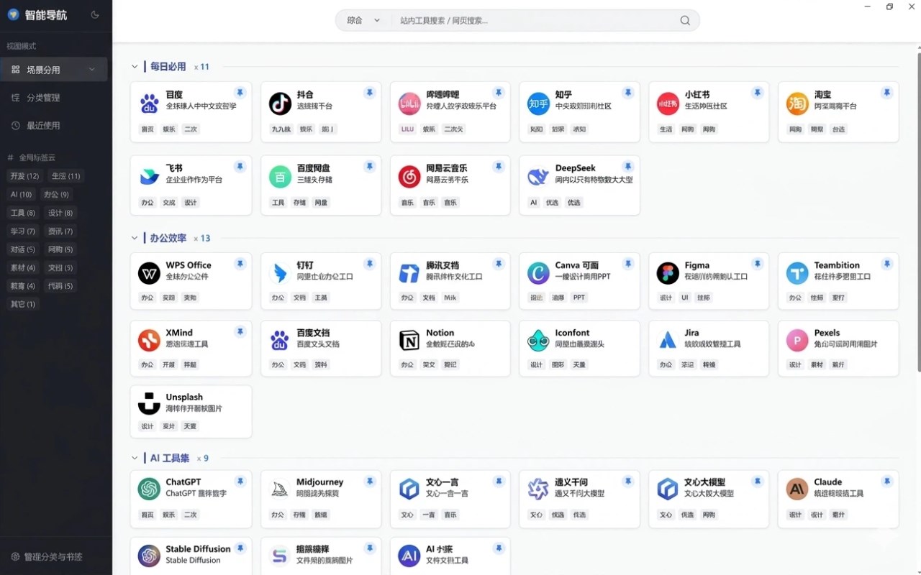This screenshot has height=575, width=921.
Task: Open the Douyin music-note app icon
Action: click(x=280, y=103)
